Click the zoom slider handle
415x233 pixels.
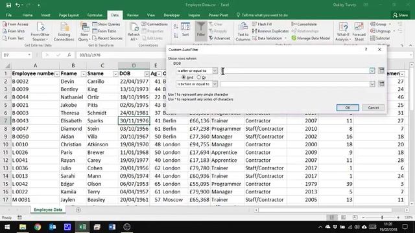click(382, 217)
